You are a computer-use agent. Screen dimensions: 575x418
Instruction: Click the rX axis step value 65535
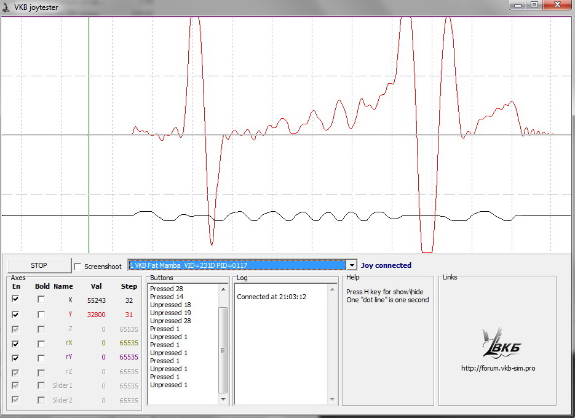point(129,343)
